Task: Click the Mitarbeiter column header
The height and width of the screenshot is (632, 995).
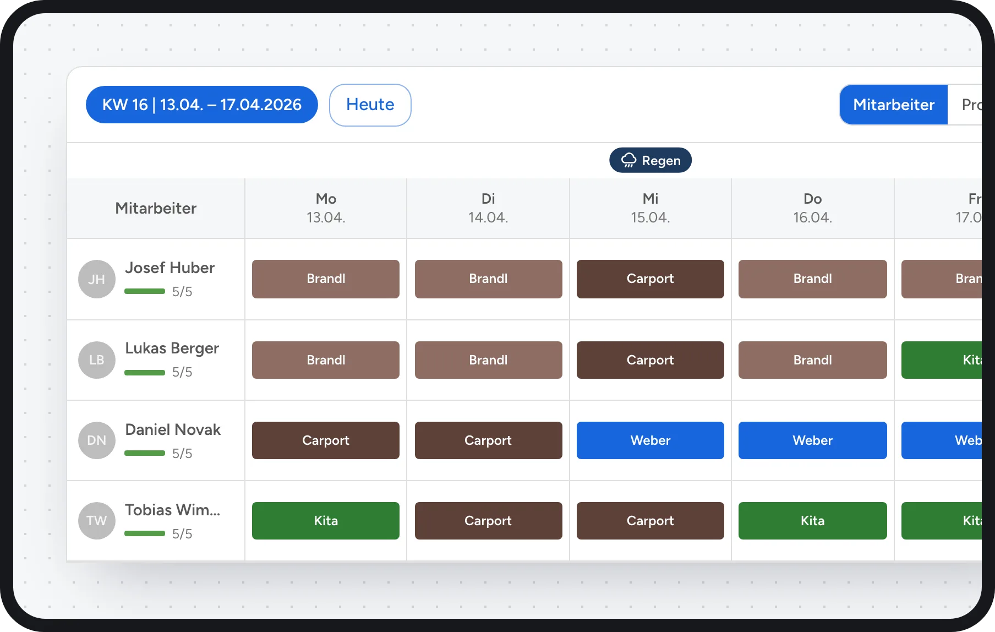Action: [156, 208]
